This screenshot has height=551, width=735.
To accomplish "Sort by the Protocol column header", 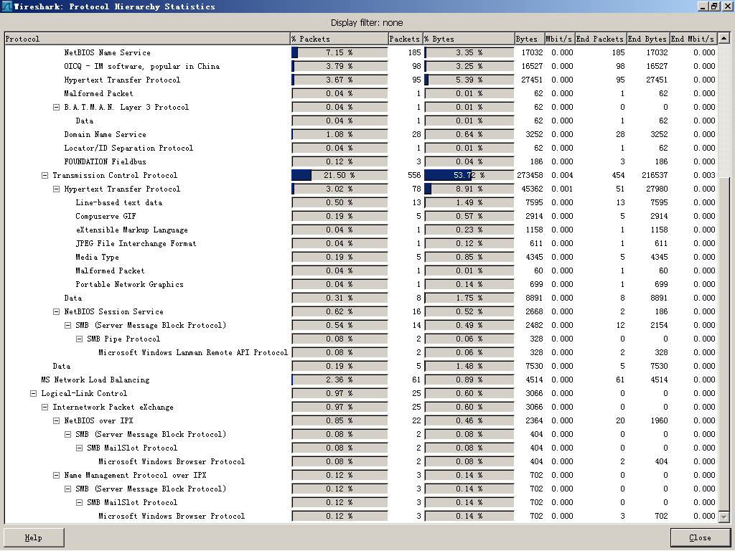I will click(x=147, y=39).
